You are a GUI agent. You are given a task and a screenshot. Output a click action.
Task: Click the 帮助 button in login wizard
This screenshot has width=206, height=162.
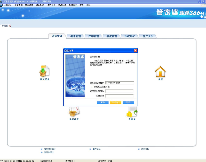(x=103, y=102)
